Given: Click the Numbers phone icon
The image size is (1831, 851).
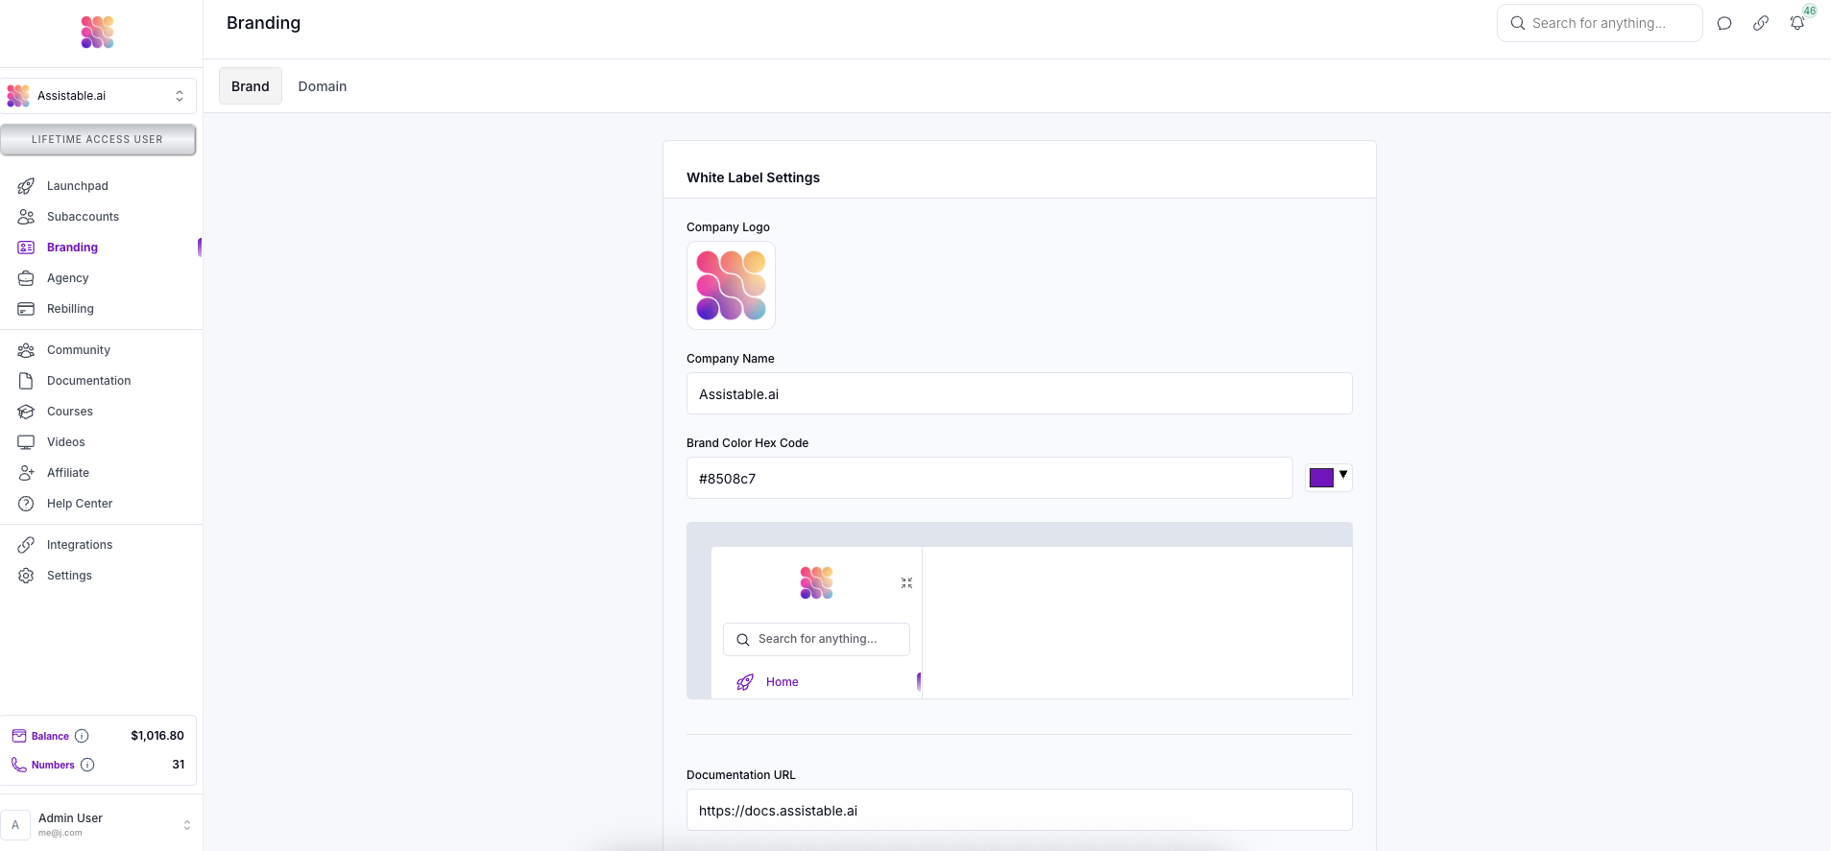Looking at the screenshot, I should tap(19, 765).
